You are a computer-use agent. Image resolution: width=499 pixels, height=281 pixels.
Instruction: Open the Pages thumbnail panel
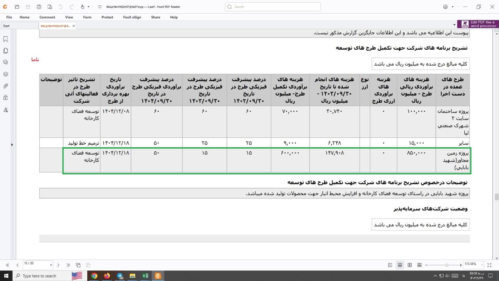5,51
